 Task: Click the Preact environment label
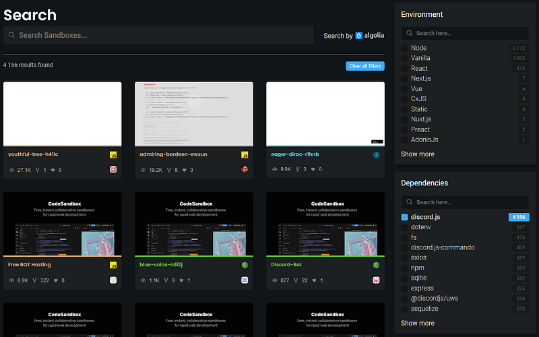click(x=420, y=129)
